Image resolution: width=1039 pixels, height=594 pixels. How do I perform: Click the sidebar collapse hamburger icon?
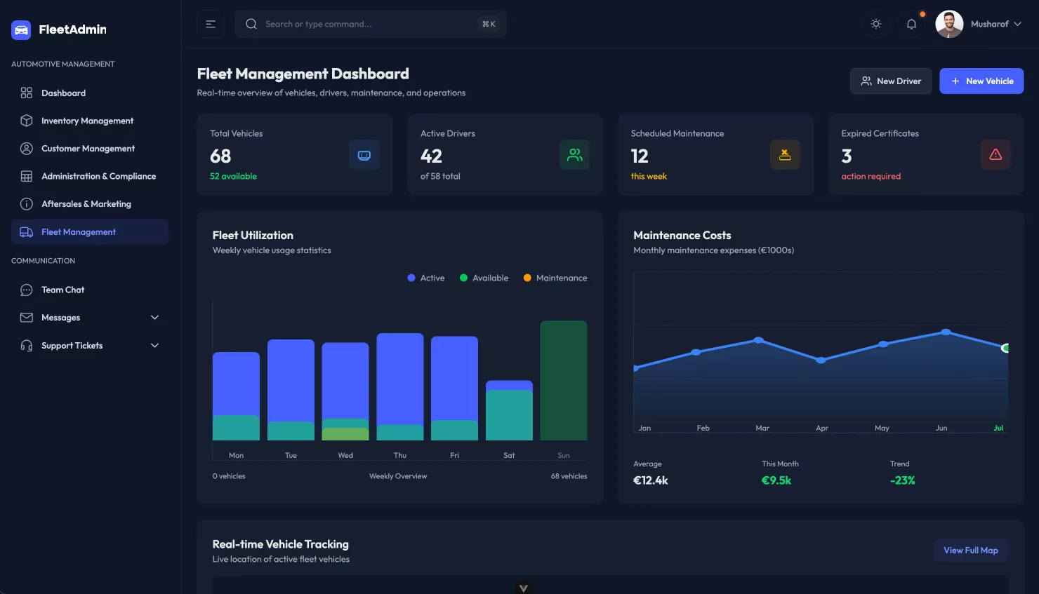click(x=211, y=24)
